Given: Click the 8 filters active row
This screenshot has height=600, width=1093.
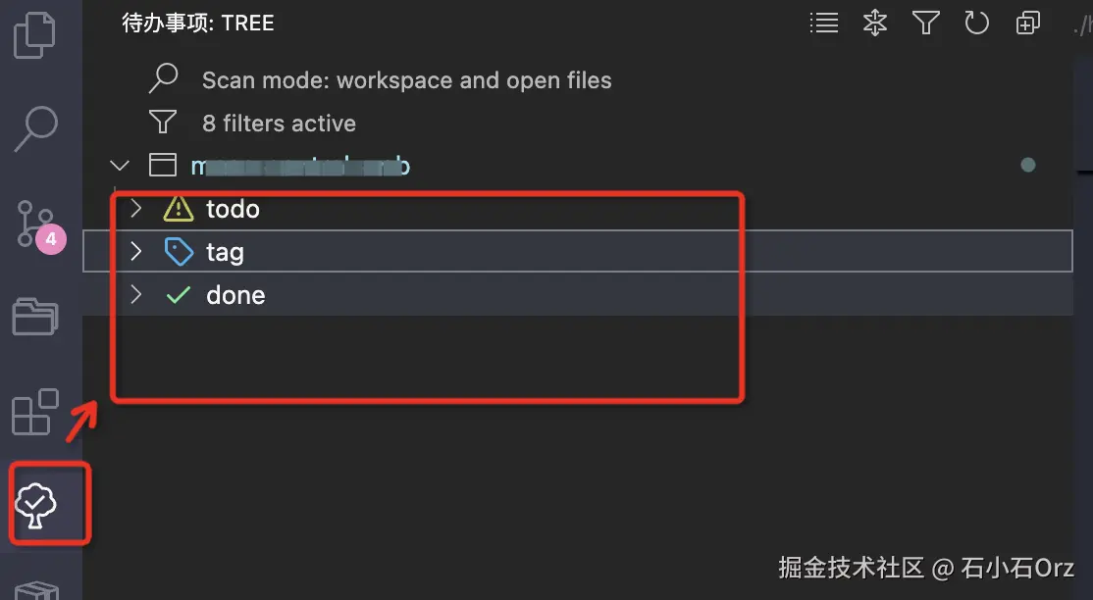Looking at the screenshot, I should [x=279, y=124].
